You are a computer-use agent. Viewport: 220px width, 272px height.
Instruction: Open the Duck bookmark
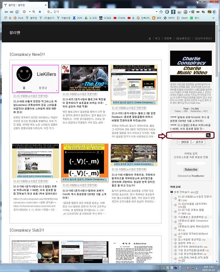18,18
